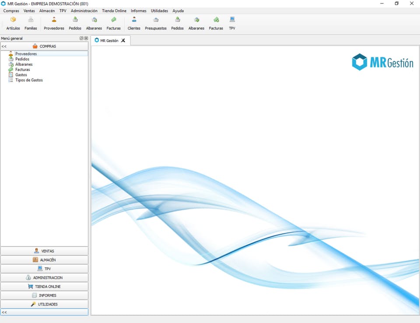The height and width of the screenshot is (323, 420).
Task: Open Presupuestos toolbar icon
Action: (x=156, y=23)
